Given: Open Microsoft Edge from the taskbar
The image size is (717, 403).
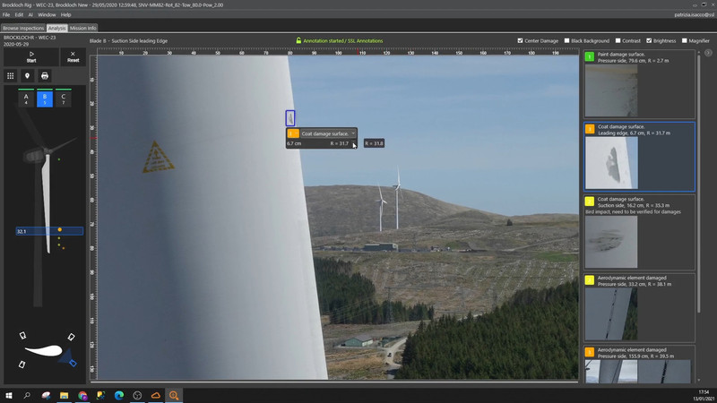Looking at the screenshot, I should [118, 395].
